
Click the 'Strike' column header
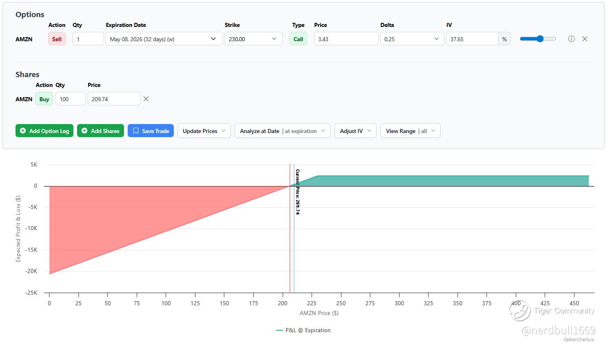click(232, 25)
